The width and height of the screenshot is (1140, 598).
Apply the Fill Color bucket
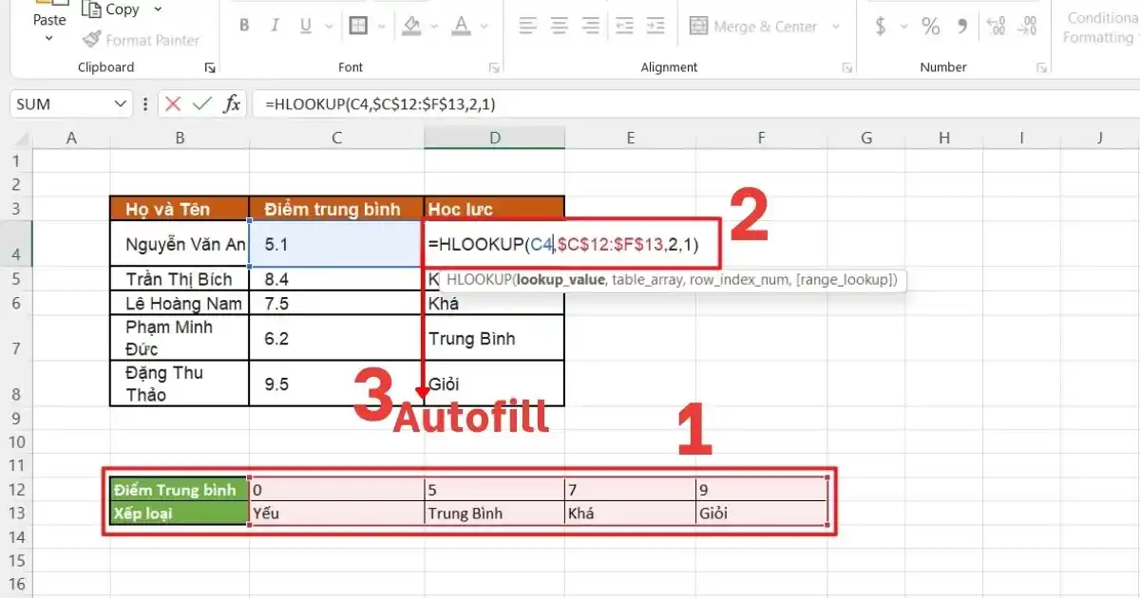click(x=412, y=26)
